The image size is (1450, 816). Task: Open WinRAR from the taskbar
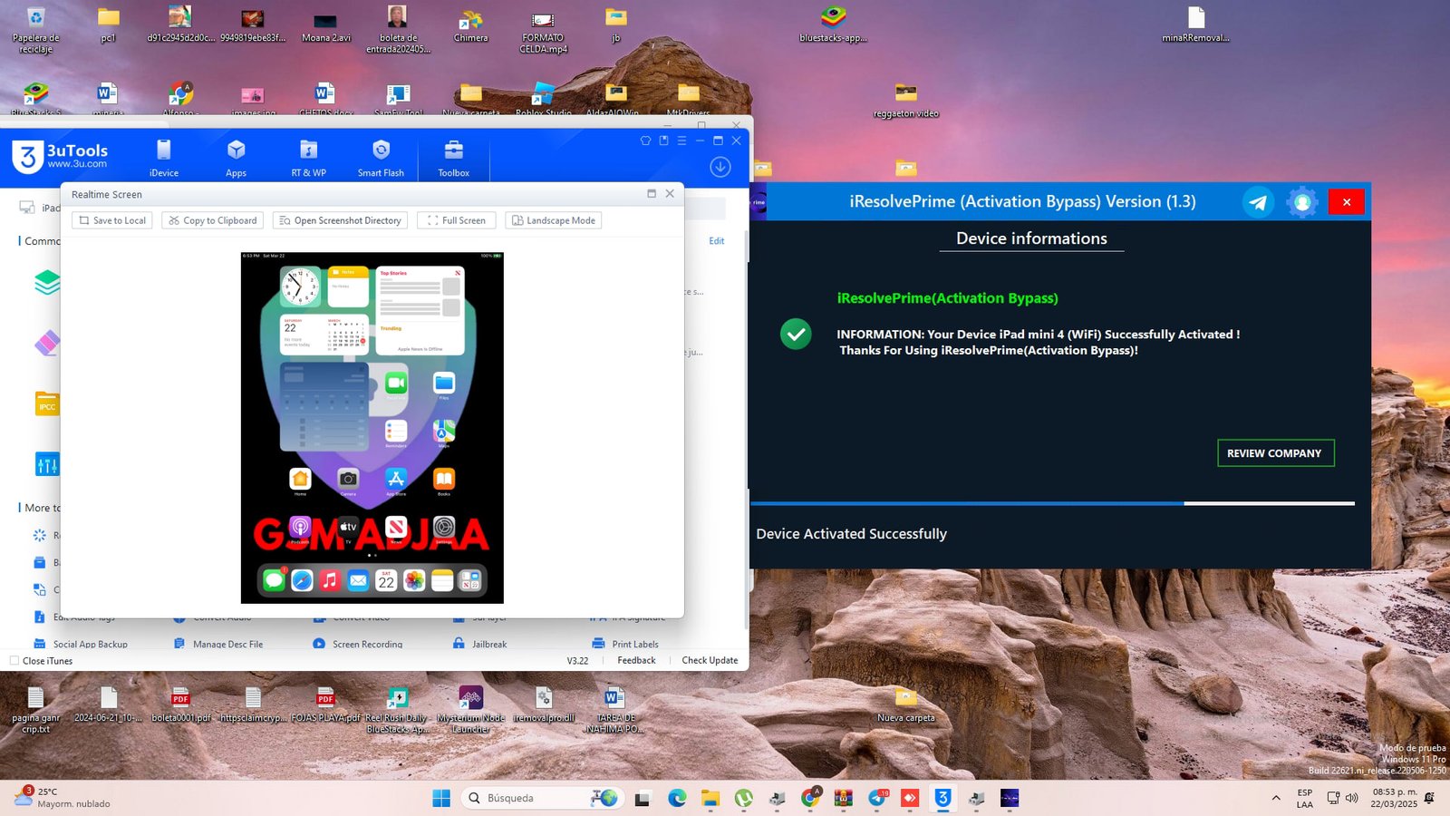[844, 798]
